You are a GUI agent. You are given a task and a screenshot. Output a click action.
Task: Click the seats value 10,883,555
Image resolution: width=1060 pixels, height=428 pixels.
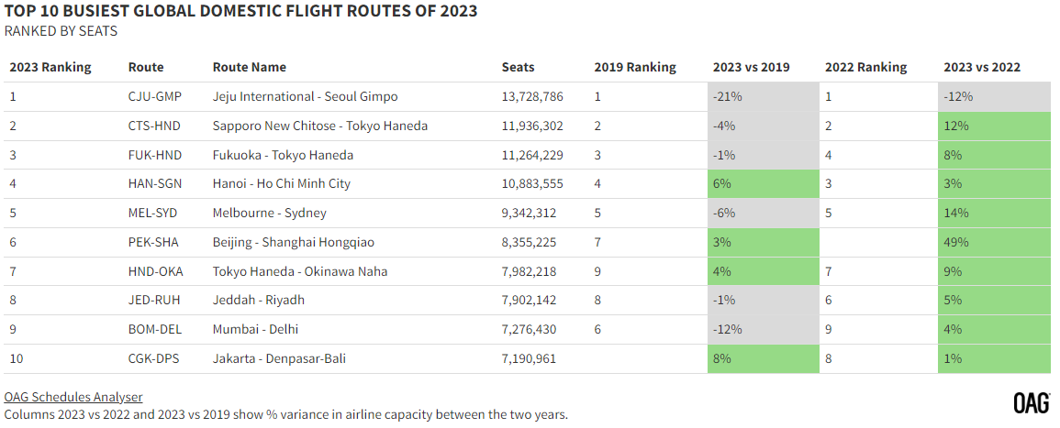532,184
